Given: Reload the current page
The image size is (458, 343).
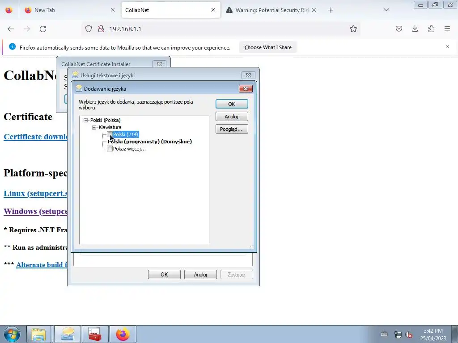Looking at the screenshot, I should point(43,29).
